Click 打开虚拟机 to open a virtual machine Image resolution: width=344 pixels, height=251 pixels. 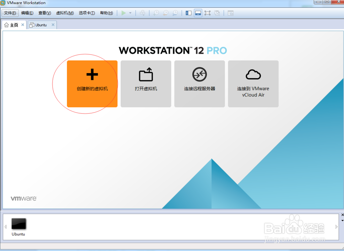[146, 84]
